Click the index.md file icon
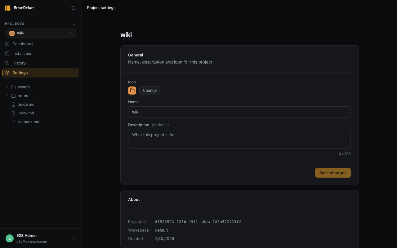 click(13, 113)
